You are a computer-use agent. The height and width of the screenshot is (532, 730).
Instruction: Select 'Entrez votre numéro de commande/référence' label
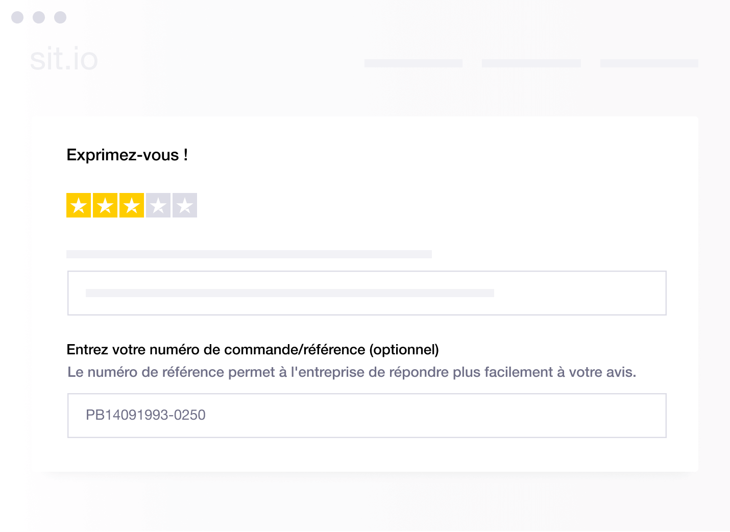click(x=216, y=350)
